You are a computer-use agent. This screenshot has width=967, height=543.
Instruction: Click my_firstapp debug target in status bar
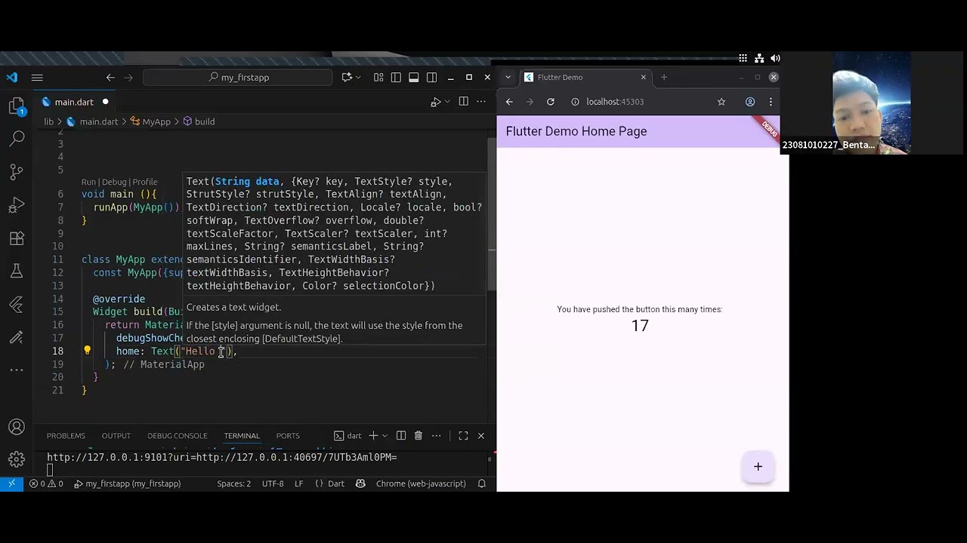coord(127,483)
